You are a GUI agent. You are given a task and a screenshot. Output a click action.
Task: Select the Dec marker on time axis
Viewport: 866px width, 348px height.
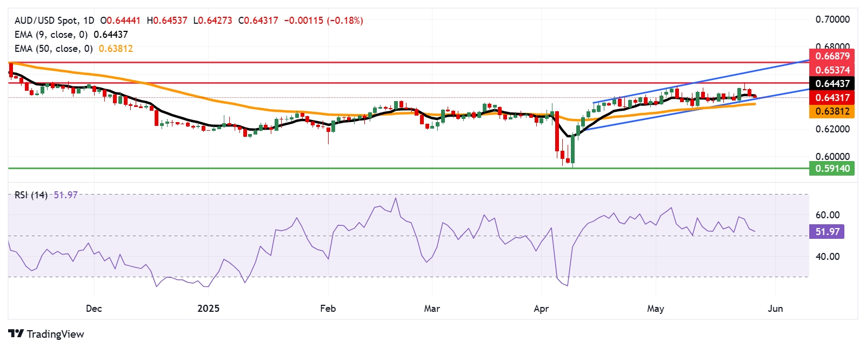click(94, 309)
